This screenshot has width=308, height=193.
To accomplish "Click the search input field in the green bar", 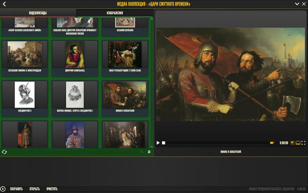I will [x=74, y=152].
